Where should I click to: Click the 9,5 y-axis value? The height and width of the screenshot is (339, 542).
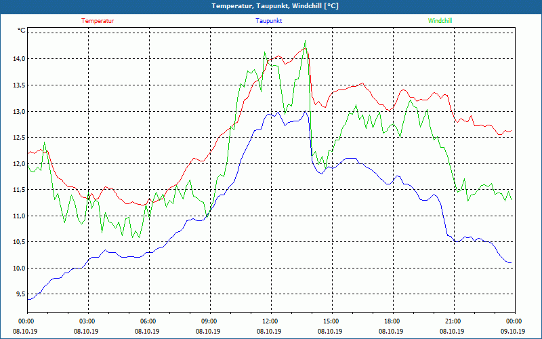pyautogui.click(x=22, y=294)
